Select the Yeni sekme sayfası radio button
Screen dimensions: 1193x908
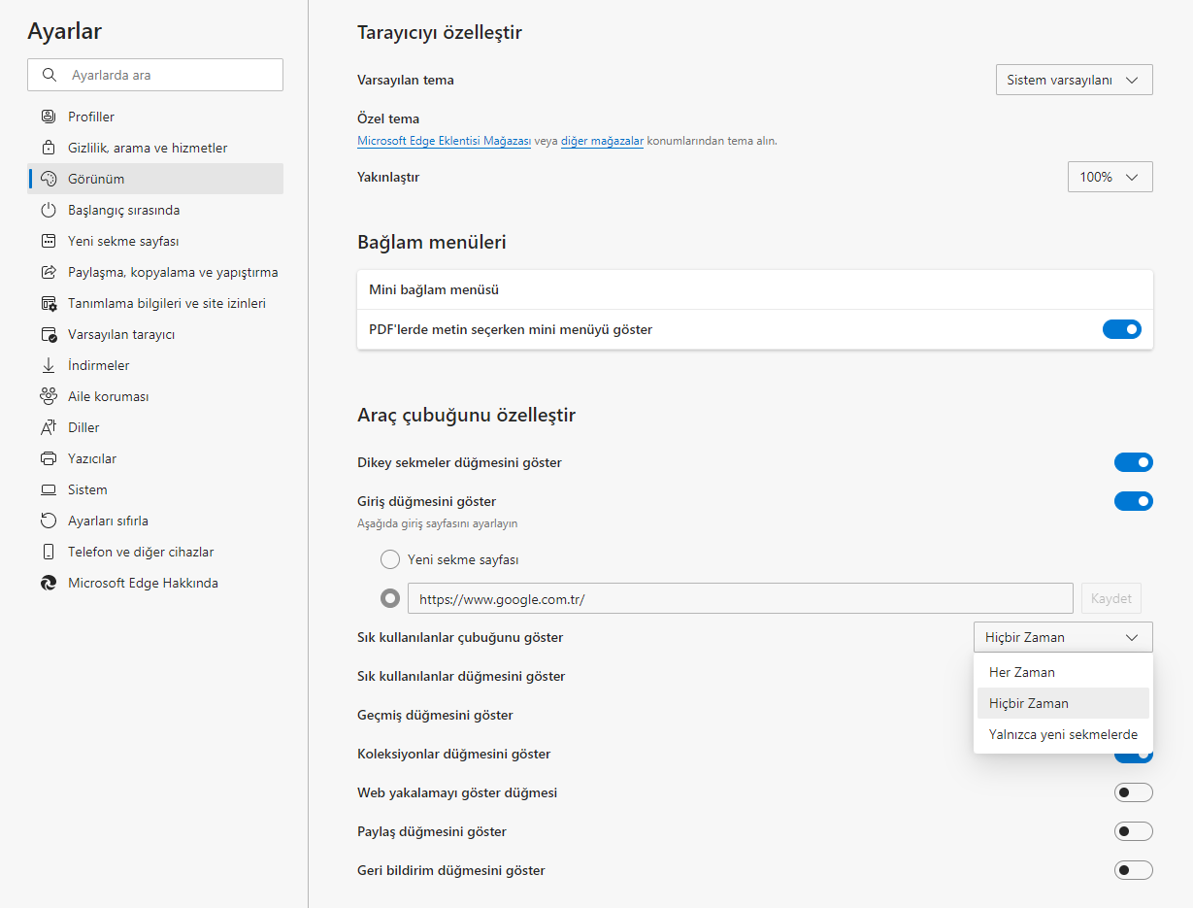coord(390,559)
